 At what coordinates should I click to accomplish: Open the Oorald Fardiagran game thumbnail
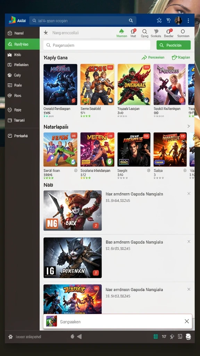pyautogui.click(x=60, y=84)
